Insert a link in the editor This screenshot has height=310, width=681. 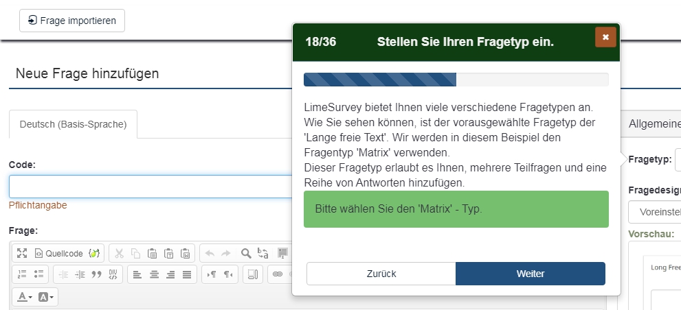(x=278, y=274)
